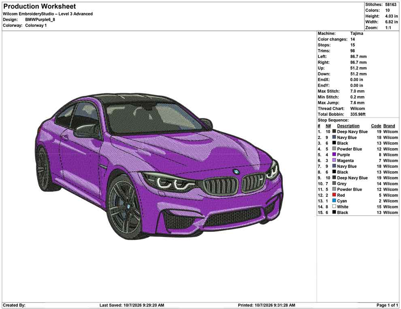Click the Powder Blue swatch in stop 11
Image resolution: width=401 pixels, height=309 pixels.
click(x=334, y=189)
